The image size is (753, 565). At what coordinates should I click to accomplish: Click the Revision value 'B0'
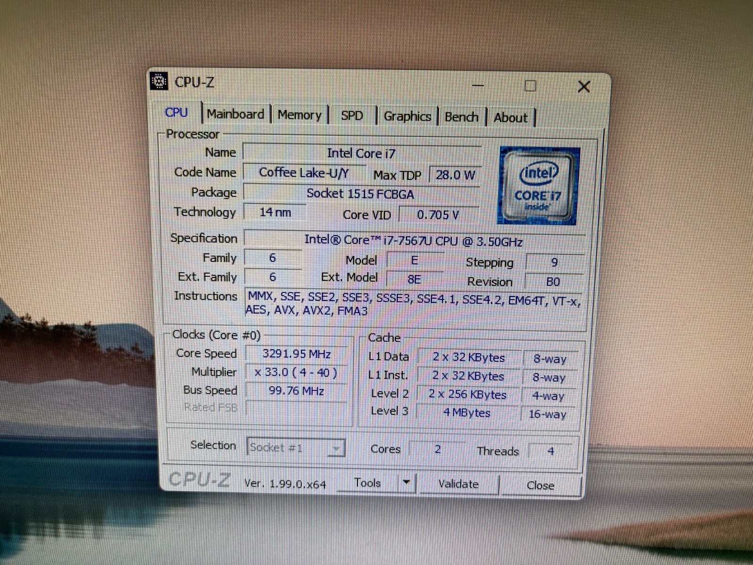coord(553,282)
